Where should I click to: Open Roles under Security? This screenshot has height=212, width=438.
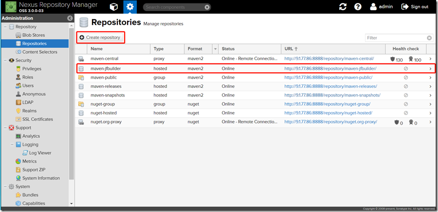pos(28,77)
